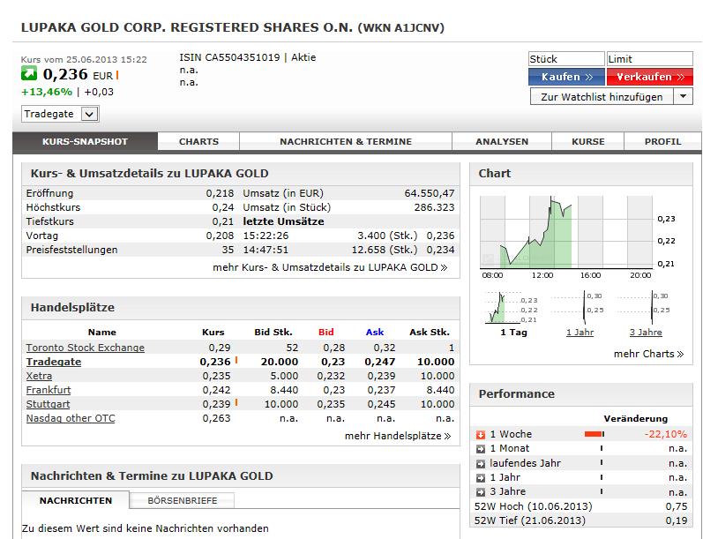This screenshot has width=703, height=539.
Task: Open the Analysen tab
Action: click(x=501, y=141)
